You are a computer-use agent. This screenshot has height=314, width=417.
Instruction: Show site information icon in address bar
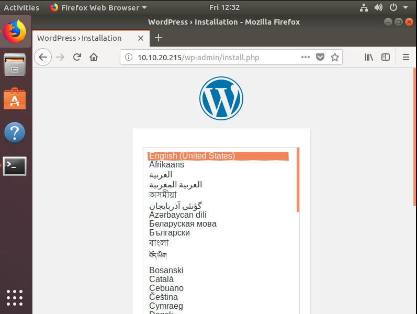pyautogui.click(x=129, y=57)
